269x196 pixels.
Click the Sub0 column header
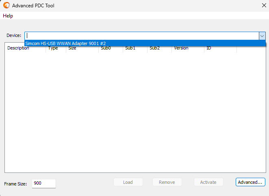pos(110,49)
